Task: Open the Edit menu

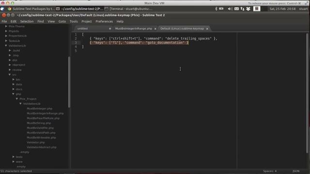Action: point(14,21)
